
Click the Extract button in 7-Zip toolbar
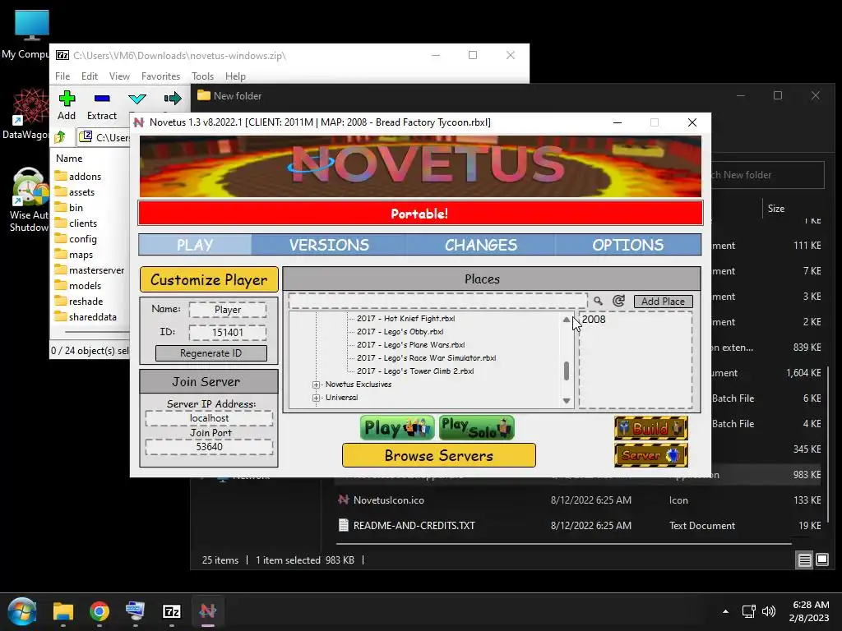coord(101,106)
